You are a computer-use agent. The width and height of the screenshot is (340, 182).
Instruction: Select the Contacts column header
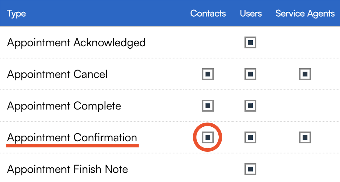pyautogui.click(x=208, y=13)
